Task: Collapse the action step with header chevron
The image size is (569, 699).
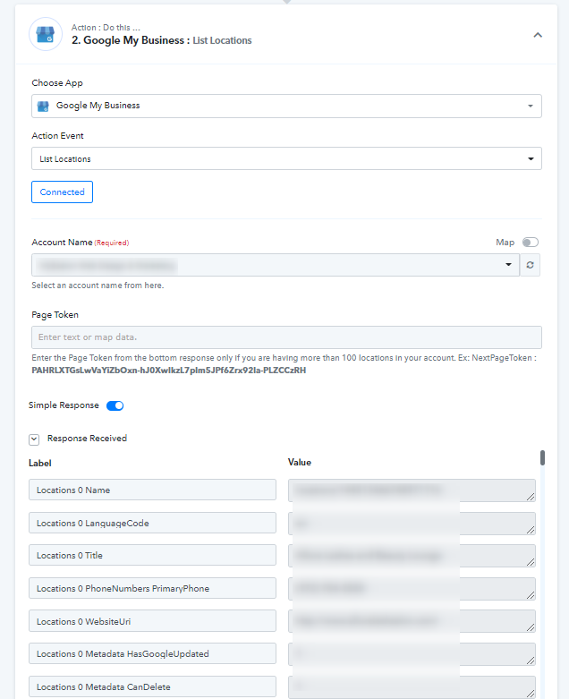Action: tap(538, 35)
